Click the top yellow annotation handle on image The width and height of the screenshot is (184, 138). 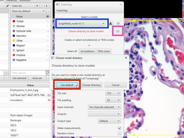(x=134, y=21)
